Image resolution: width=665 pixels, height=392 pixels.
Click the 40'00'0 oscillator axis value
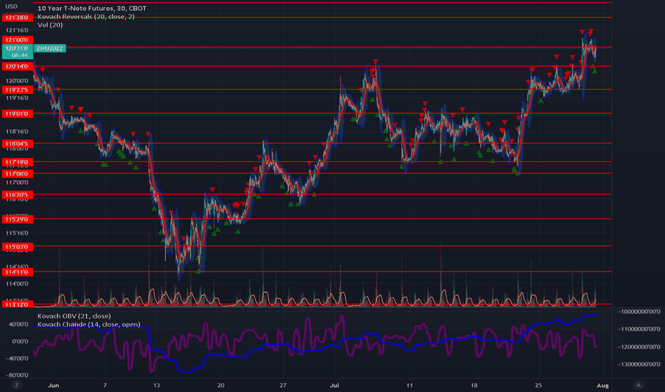[x=17, y=324]
